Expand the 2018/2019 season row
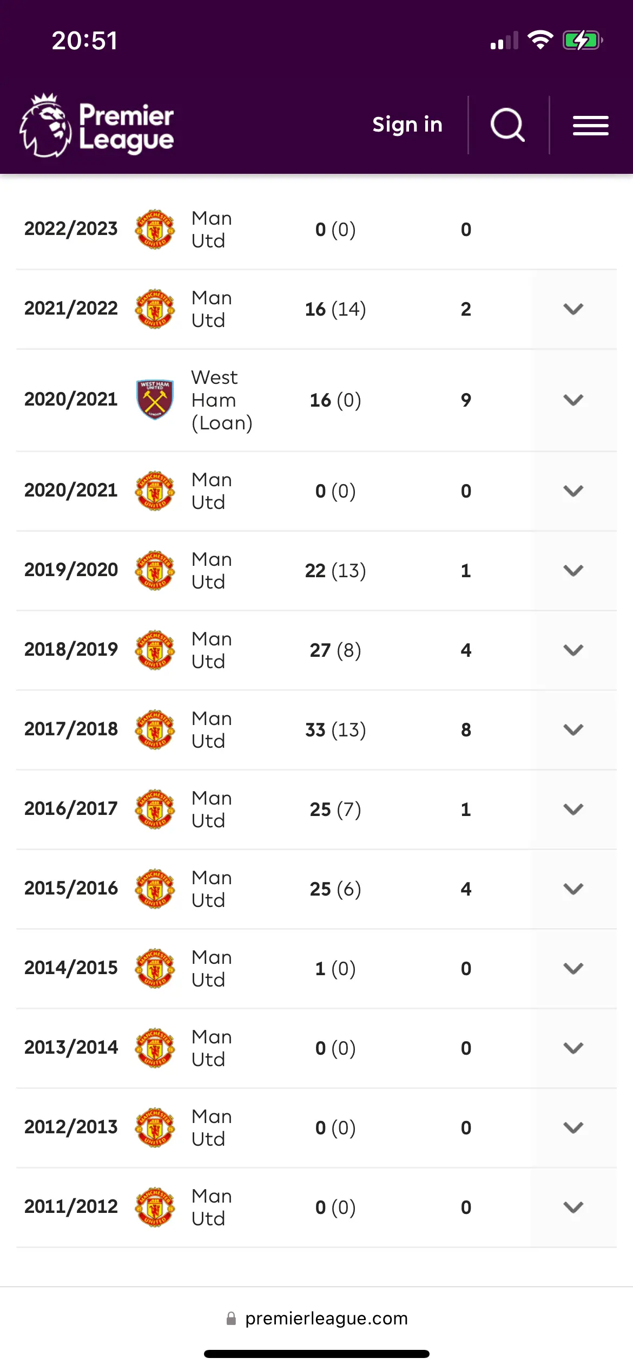This screenshot has height=1371, width=633. pos(573,650)
